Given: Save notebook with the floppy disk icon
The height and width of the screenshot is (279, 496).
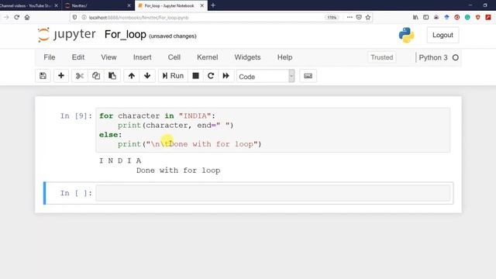Looking at the screenshot, I should pos(43,76).
